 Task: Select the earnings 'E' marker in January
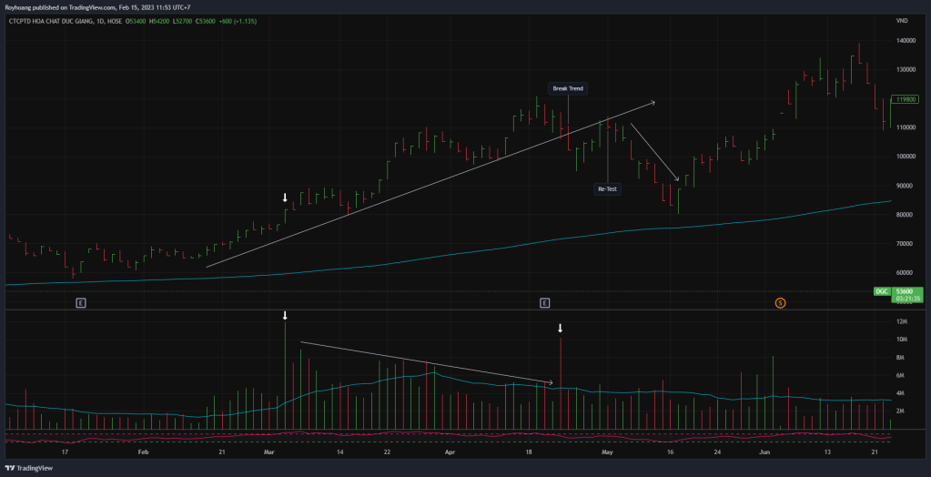click(81, 301)
